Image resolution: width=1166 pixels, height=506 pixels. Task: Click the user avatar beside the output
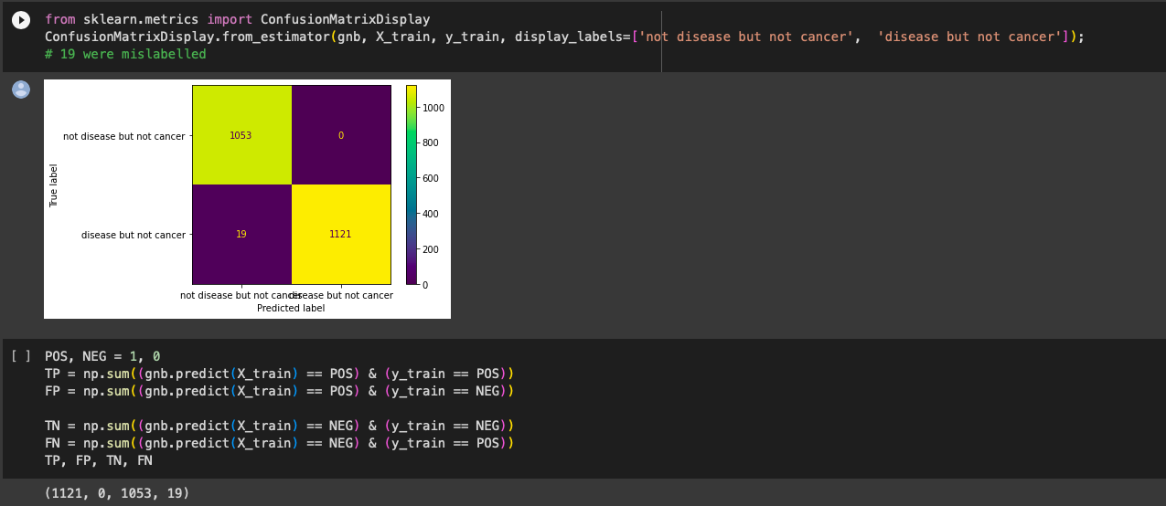(x=21, y=90)
